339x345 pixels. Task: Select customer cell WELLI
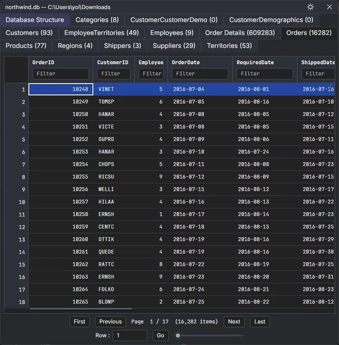[x=114, y=189]
